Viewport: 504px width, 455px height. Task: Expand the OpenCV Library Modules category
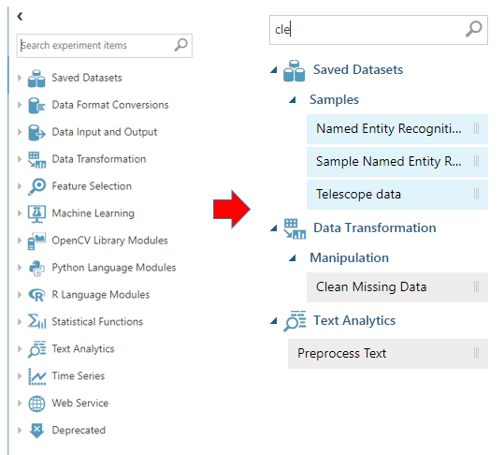pyautogui.click(x=20, y=241)
